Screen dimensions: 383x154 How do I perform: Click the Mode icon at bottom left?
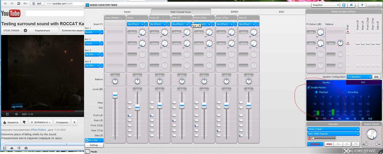(x=88, y=152)
